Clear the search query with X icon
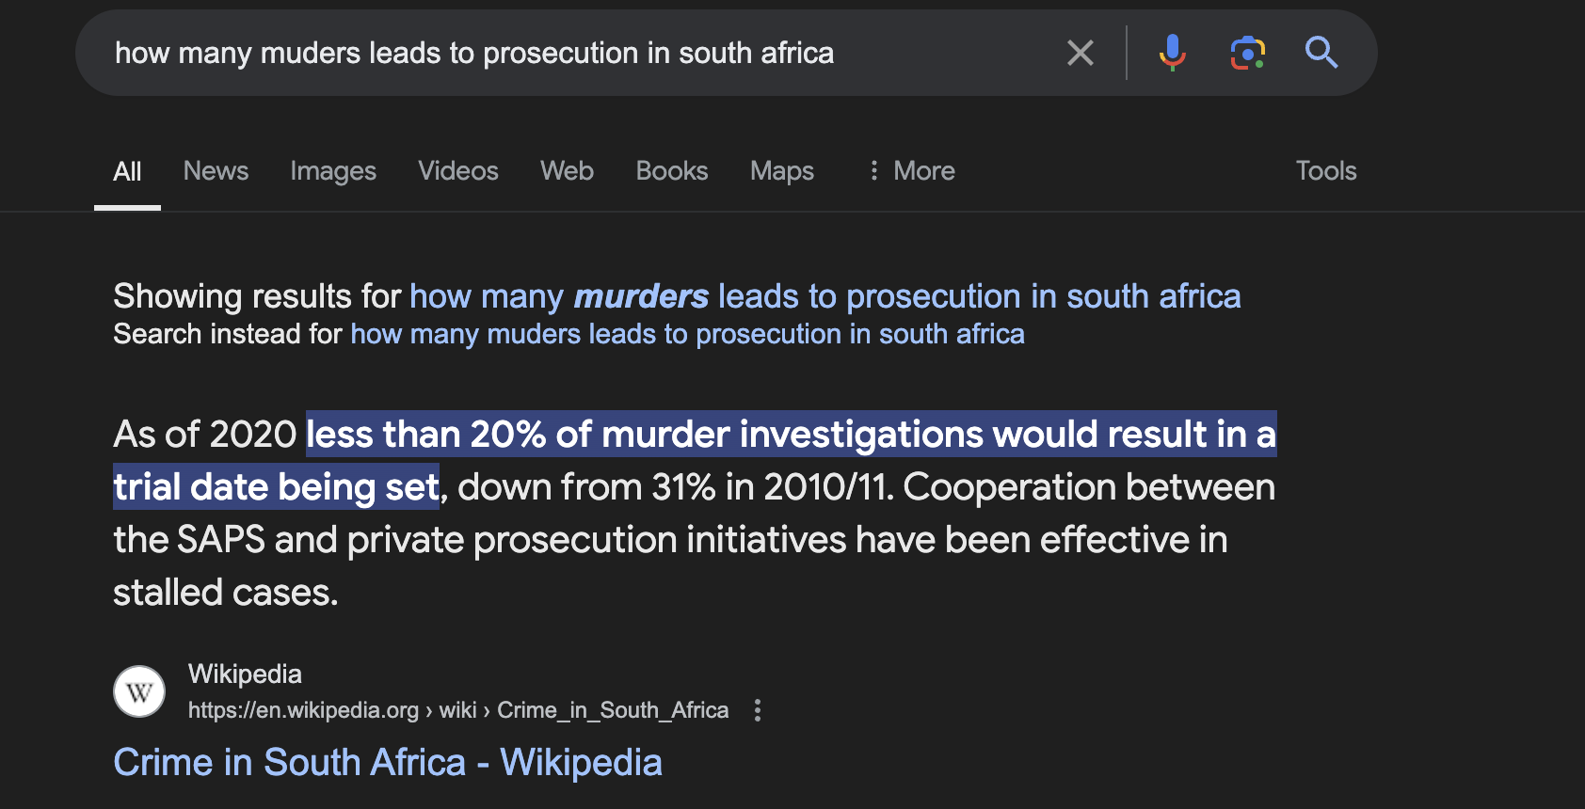The width and height of the screenshot is (1585, 809). [x=1081, y=53]
